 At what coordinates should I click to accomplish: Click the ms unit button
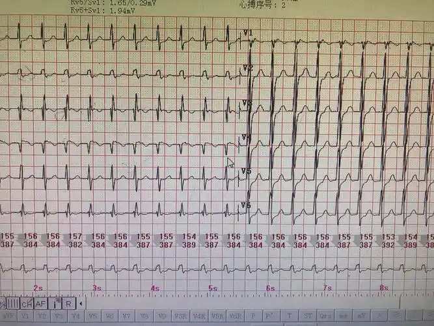(x=342, y=316)
